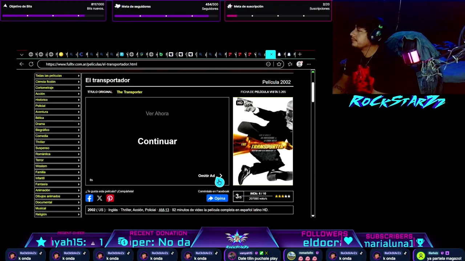Open the favorites list icon

[x=290, y=64]
